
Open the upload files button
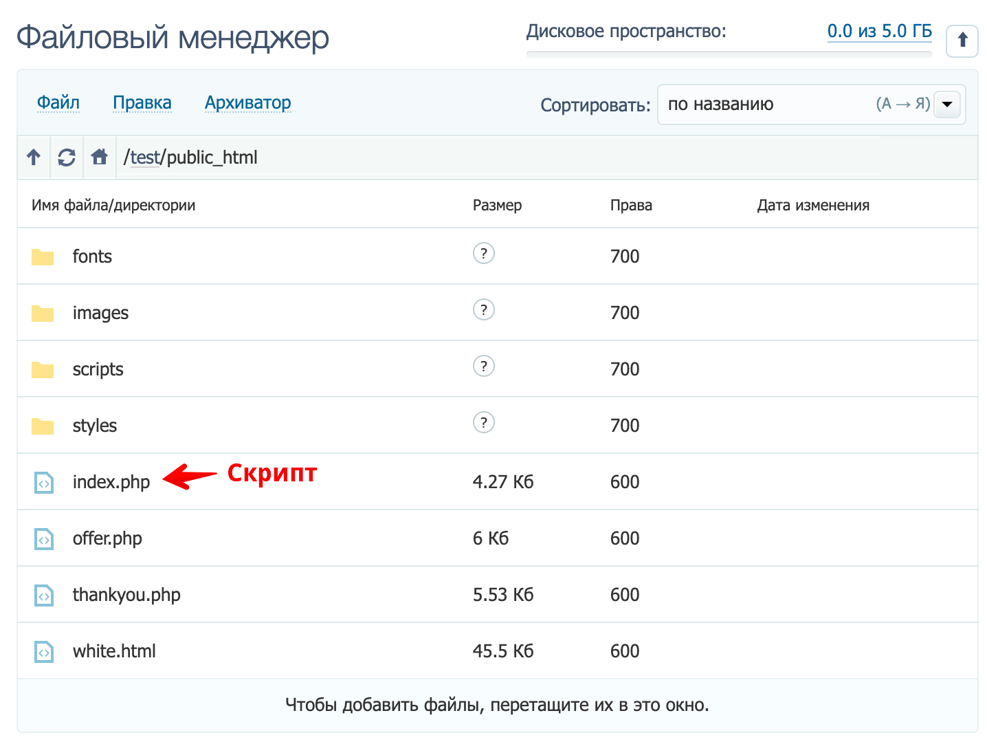coord(962,41)
